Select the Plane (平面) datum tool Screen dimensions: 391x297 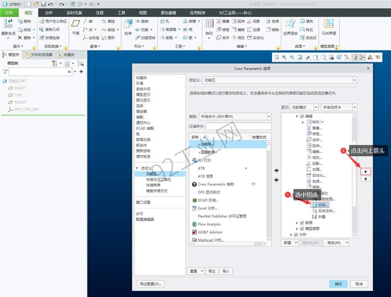(x=76, y=27)
